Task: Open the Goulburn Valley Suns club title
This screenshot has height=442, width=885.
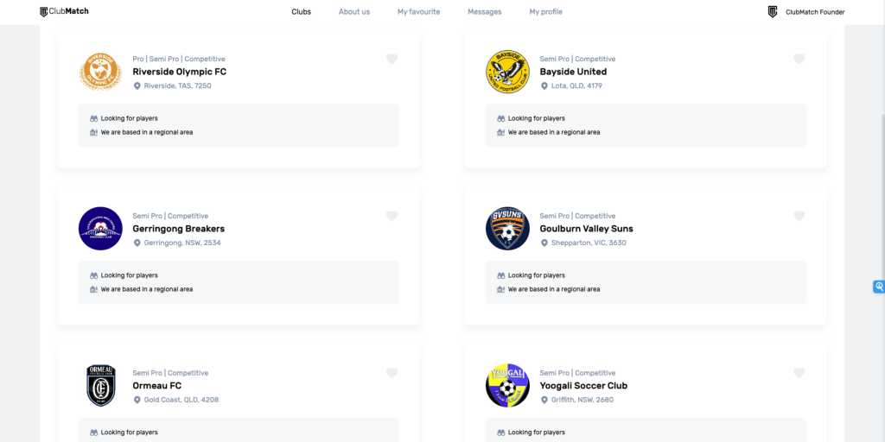Action: pos(587,229)
